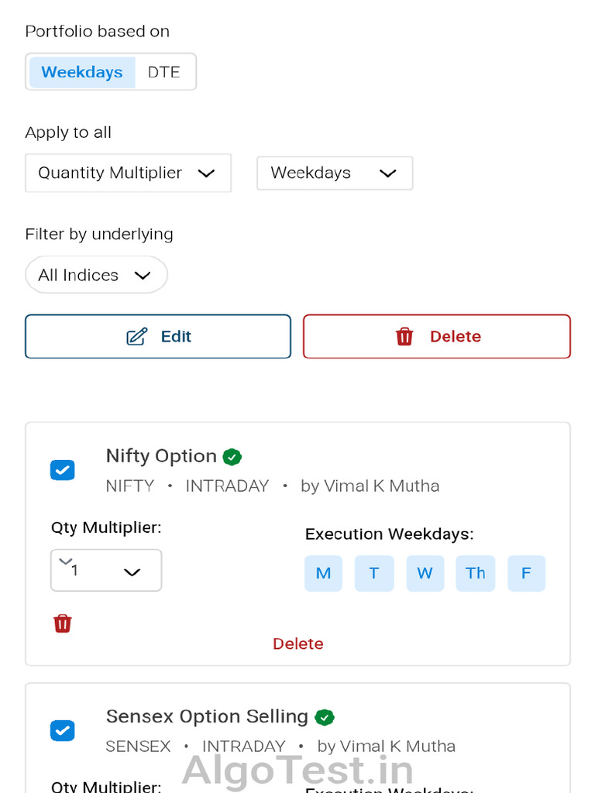595x793 pixels.
Task: Select the Weekdays portfolio tab
Action: pyautogui.click(x=82, y=72)
